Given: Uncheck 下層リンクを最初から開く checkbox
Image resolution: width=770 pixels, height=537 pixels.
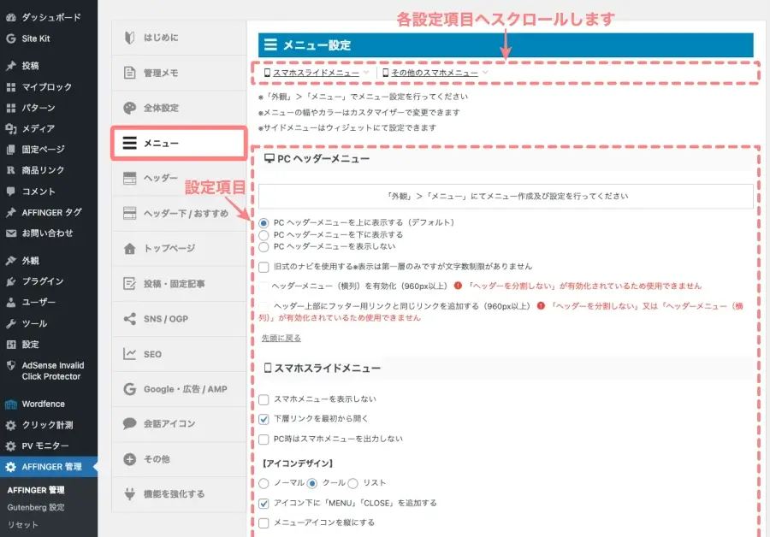Looking at the screenshot, I should pos(264,419).
